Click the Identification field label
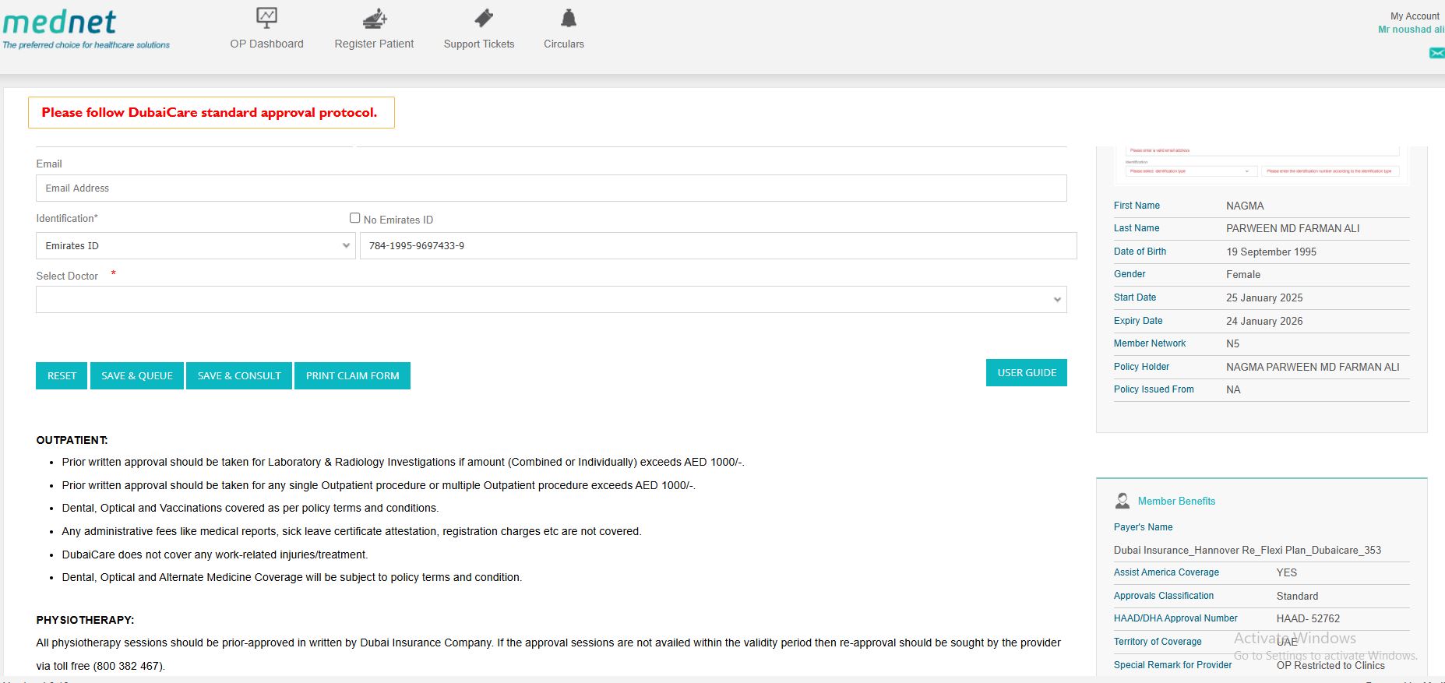The image size is (1445, 683). click(x=67, y=218)
